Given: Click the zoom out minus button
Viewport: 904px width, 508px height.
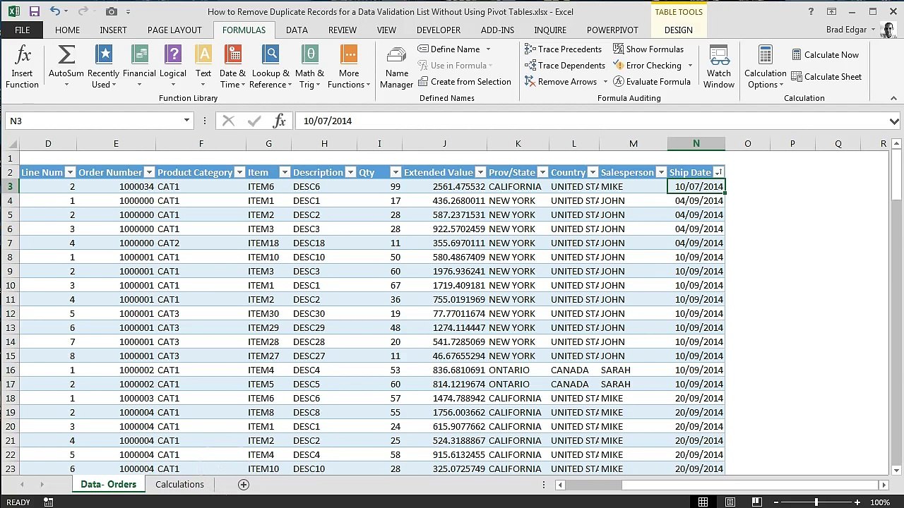Looking at the screenshot, I should (x=775, y=502).
